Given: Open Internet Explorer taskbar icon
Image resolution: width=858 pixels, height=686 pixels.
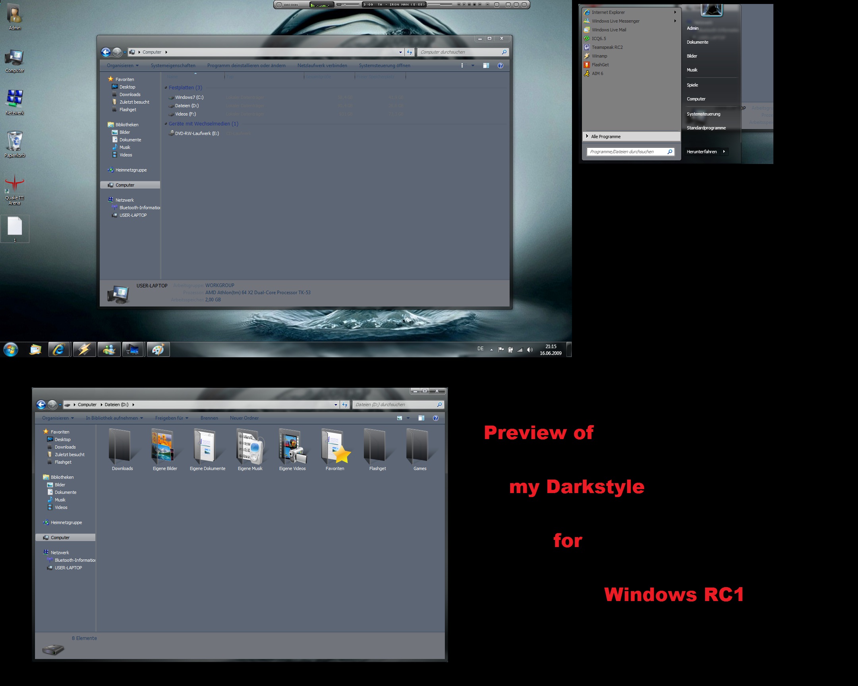Looking at the screenshot, I should point(59,350).
